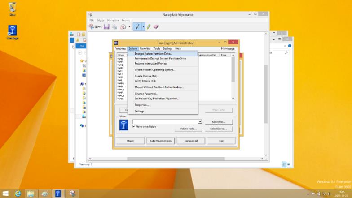
Task: Open File Explorer from the taskbar
Action: tap(31, 194)
